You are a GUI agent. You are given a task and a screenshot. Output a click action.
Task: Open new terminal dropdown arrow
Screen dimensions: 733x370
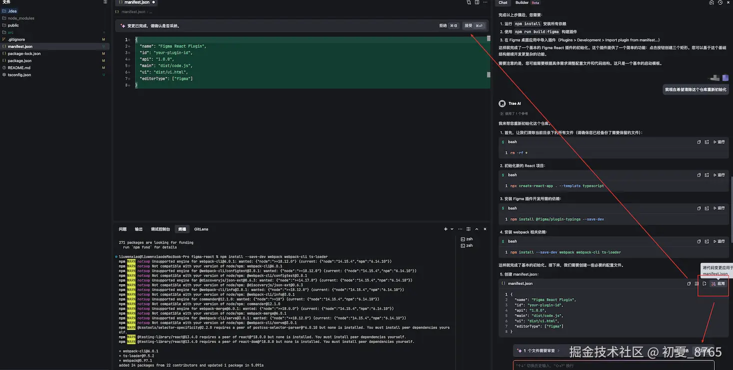[452, 229]
